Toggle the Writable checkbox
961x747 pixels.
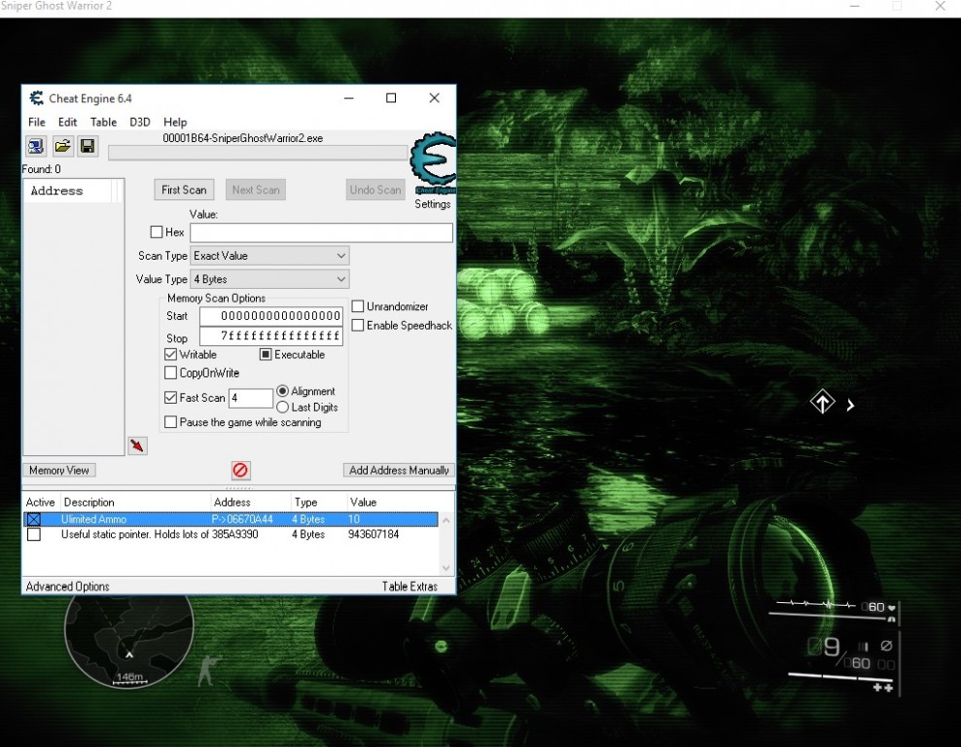pyautogui.click(x=171, y=354)
